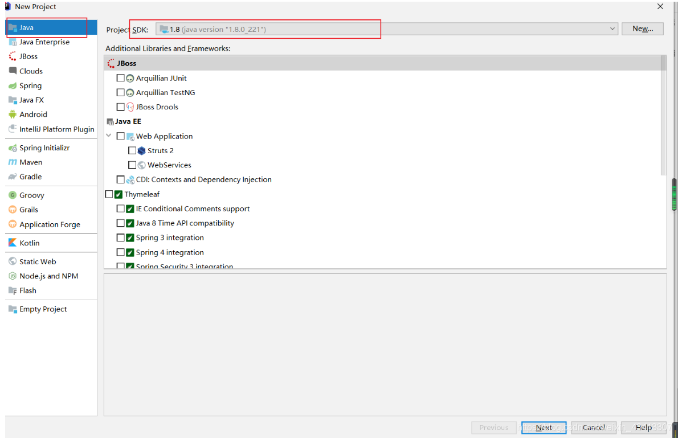Screen dimensions: 678x438
Task: Click the New... SDK button
Action: click(643, 28)
